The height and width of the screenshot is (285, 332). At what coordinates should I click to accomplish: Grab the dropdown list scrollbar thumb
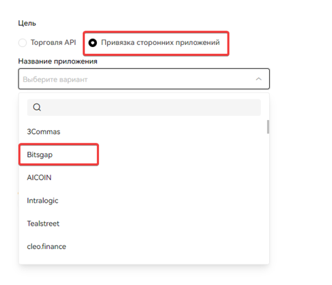coord(268,127)
